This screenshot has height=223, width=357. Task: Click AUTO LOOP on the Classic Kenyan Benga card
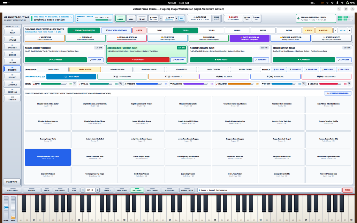point(344,60)
